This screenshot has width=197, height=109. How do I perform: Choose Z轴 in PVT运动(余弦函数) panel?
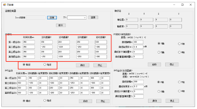point(161,92)
